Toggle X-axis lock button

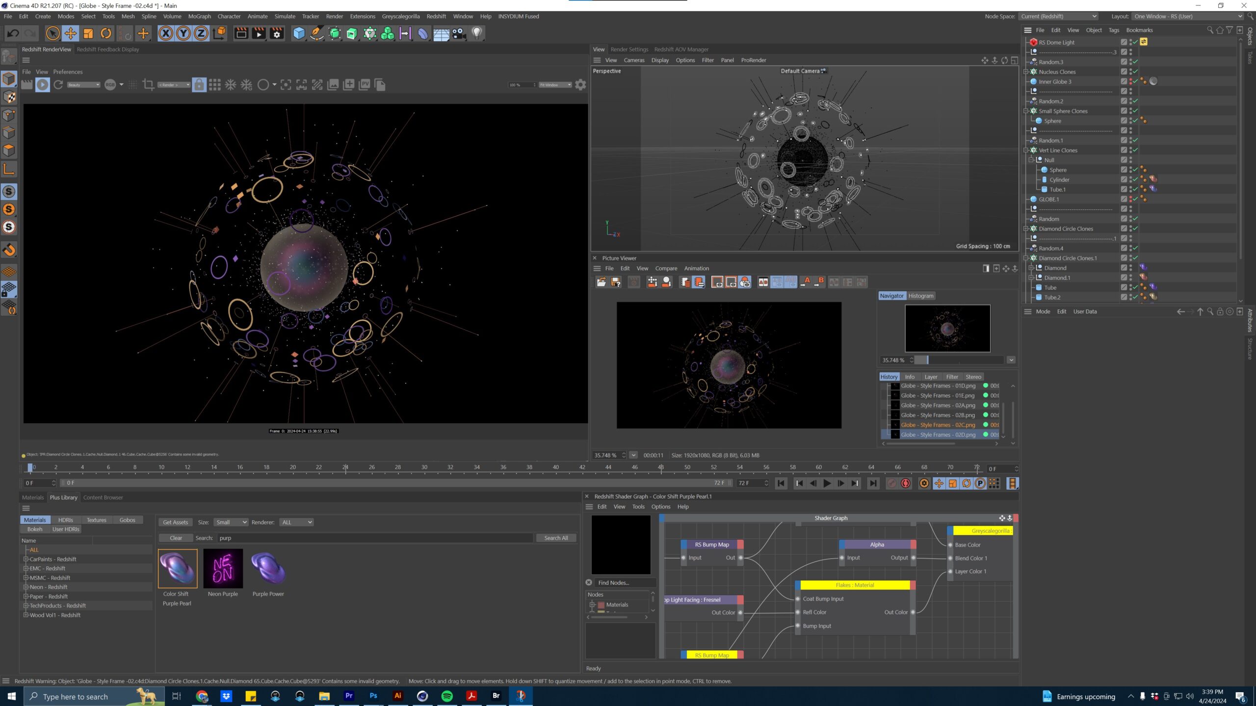coord(166,33)
